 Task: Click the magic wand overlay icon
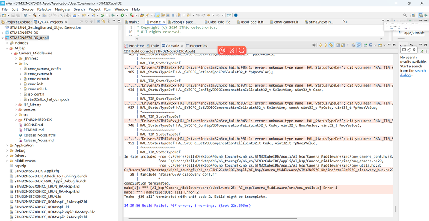tap(232, 50)
